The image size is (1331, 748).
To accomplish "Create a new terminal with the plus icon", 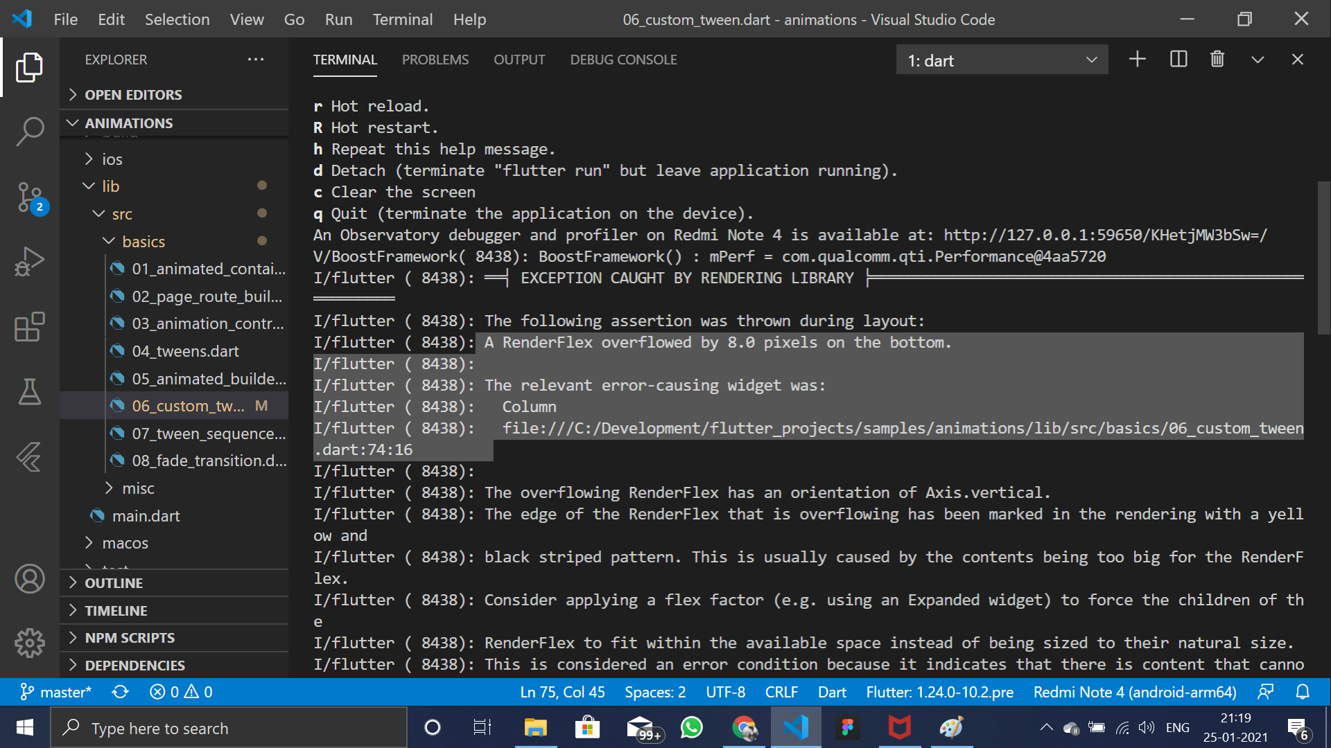I will (x=1137, y=60).
